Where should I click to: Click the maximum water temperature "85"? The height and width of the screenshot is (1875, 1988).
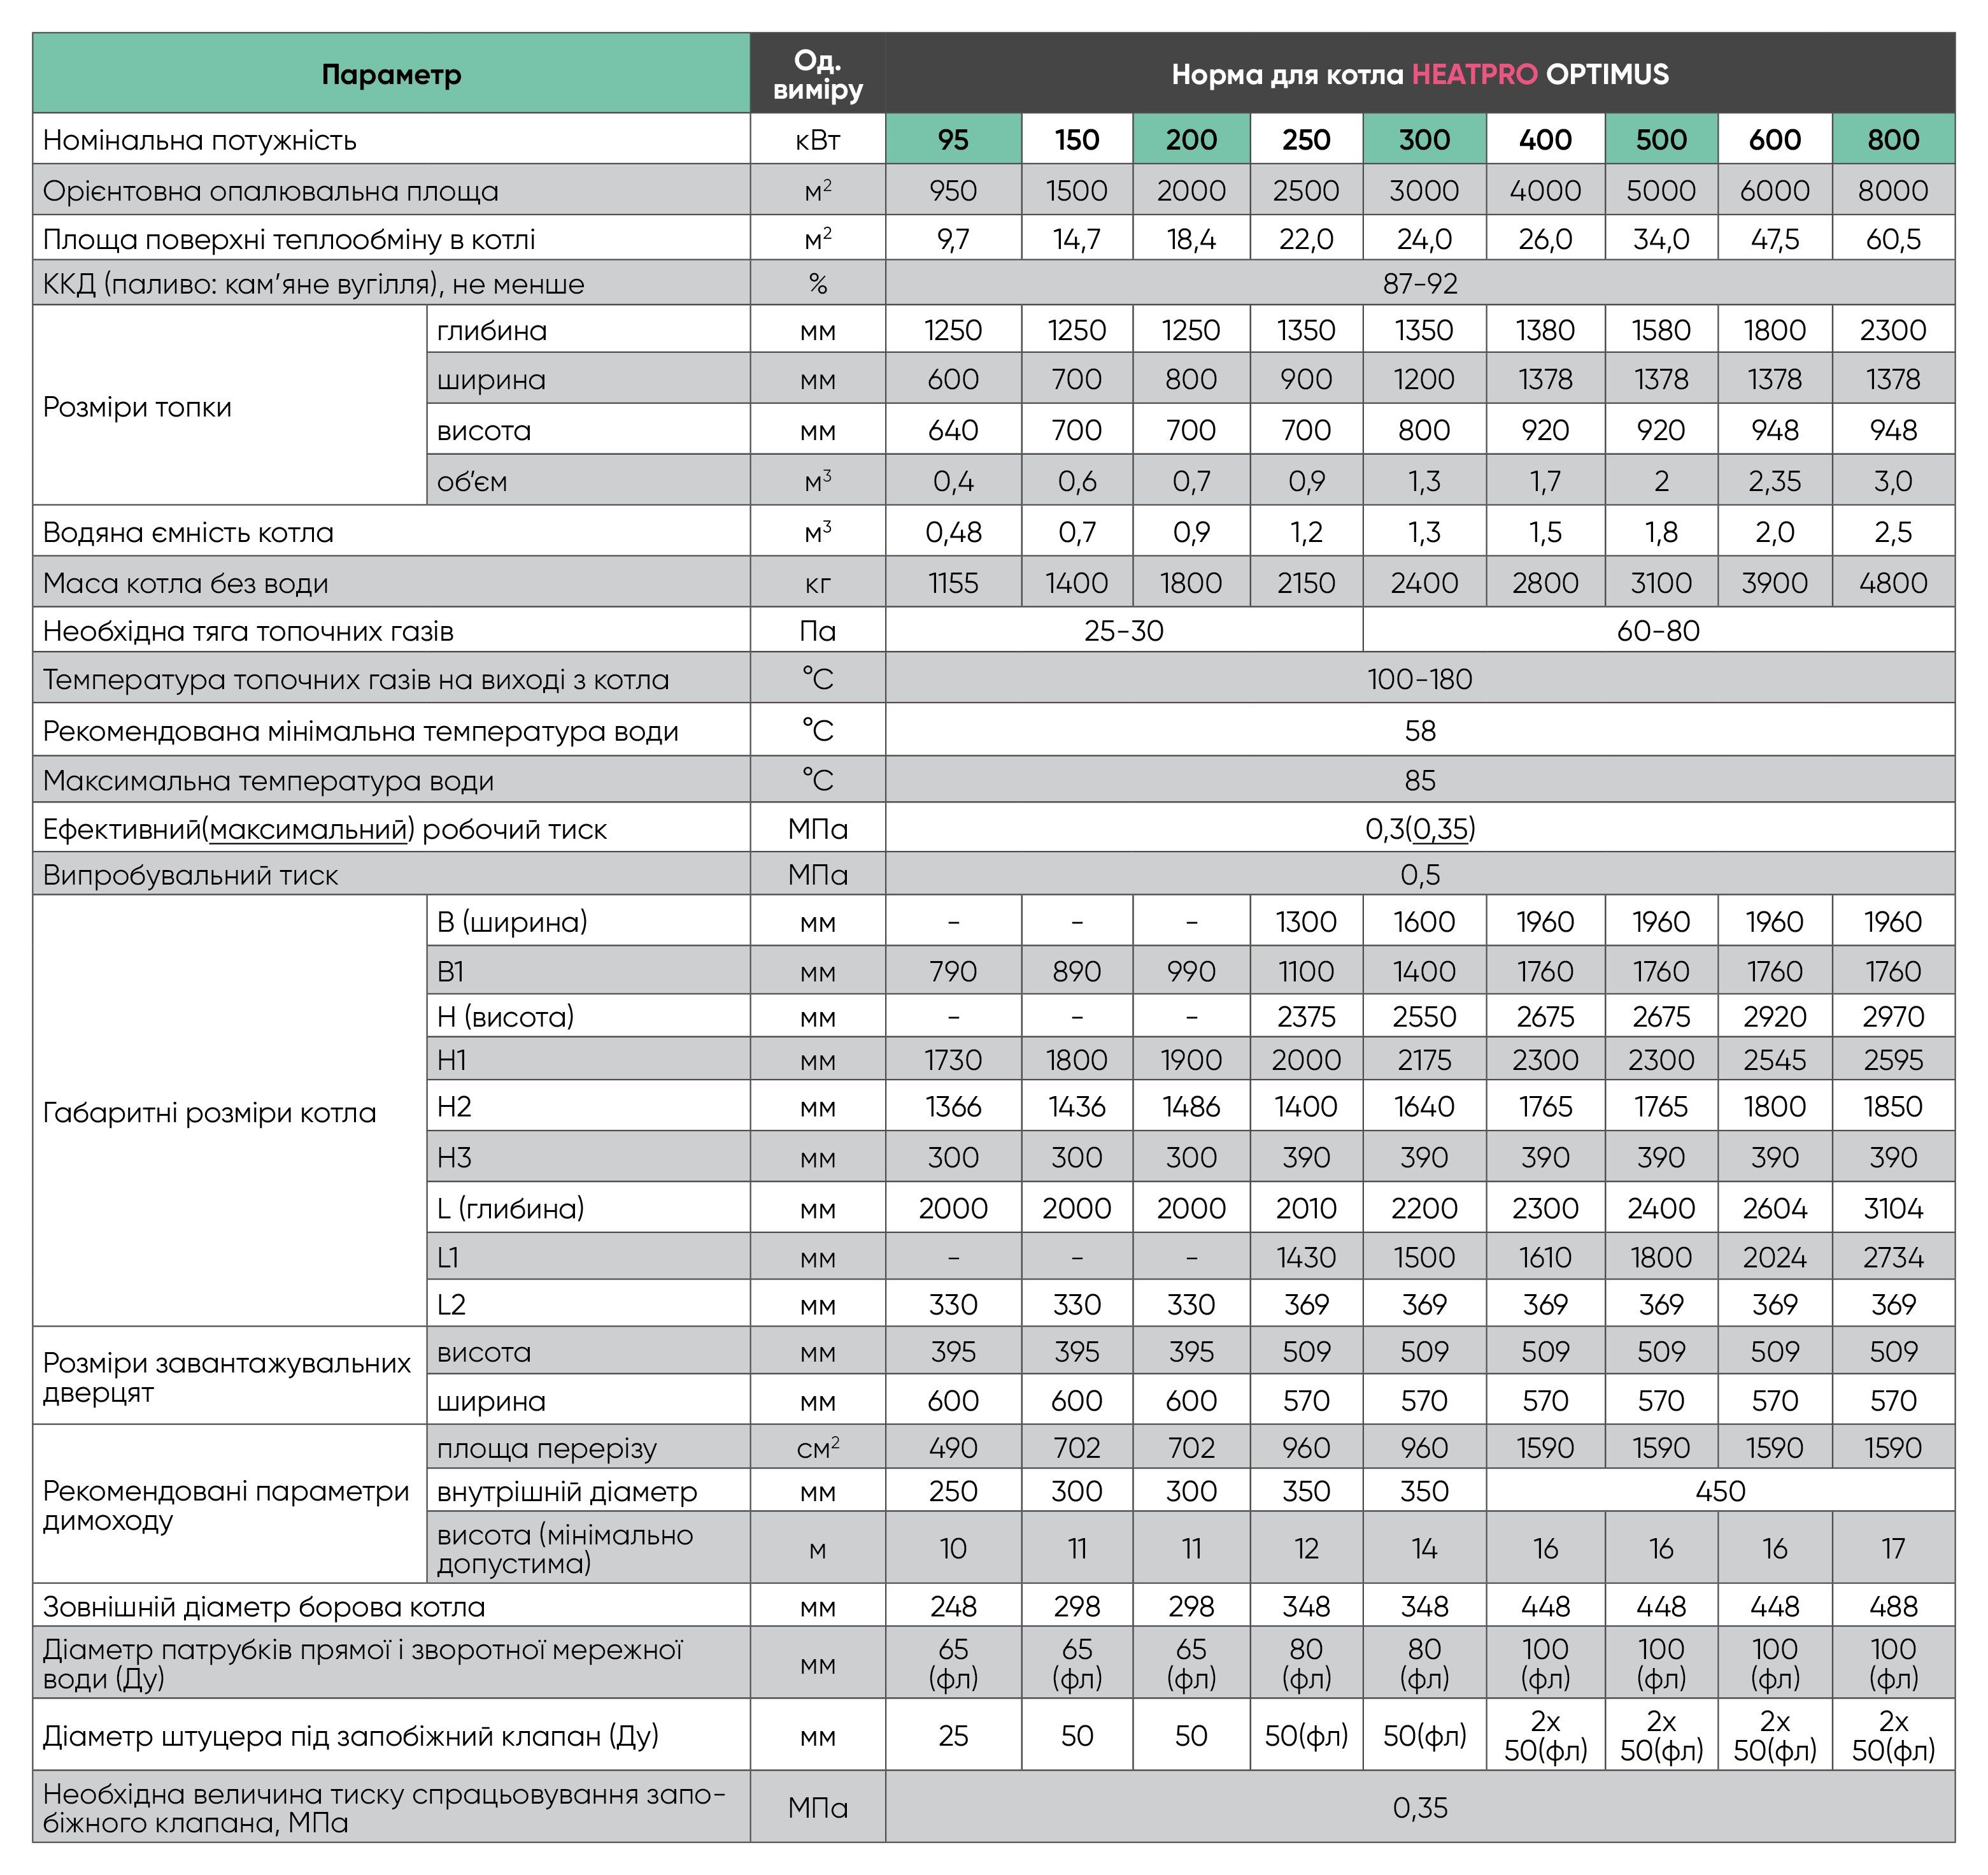(x=1420, y=779)
